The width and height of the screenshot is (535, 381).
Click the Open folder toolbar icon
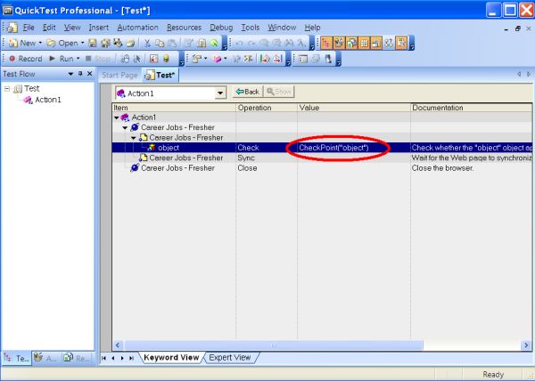(x=51, y=43)
